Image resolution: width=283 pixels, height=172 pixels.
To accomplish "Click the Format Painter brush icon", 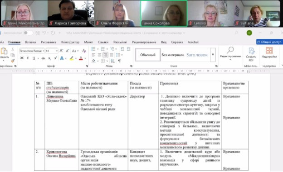I will coord(13,61).
